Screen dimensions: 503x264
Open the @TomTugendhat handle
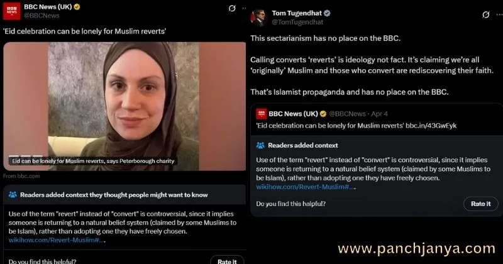pos(297,22)
